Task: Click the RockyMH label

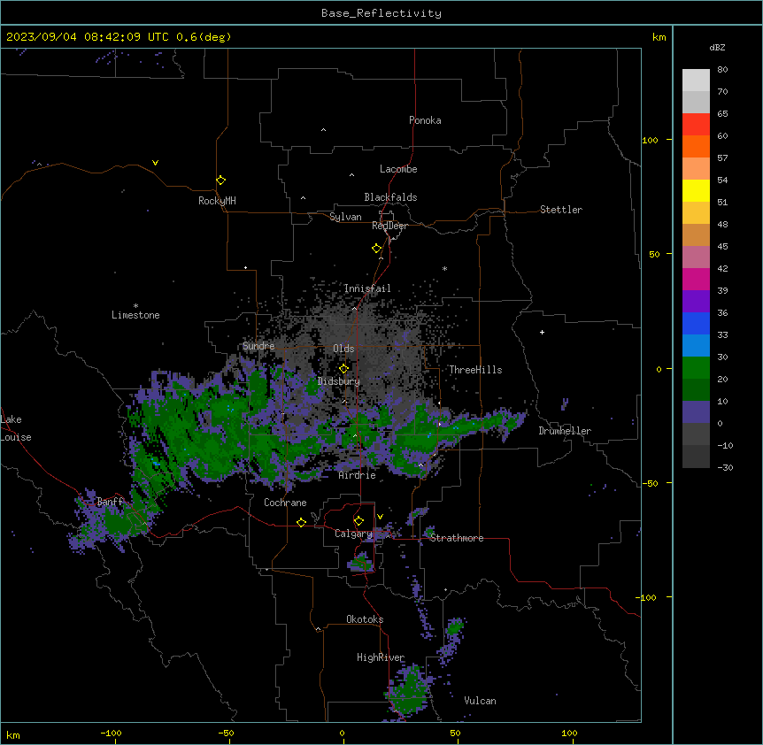Action: coord(217,201)
